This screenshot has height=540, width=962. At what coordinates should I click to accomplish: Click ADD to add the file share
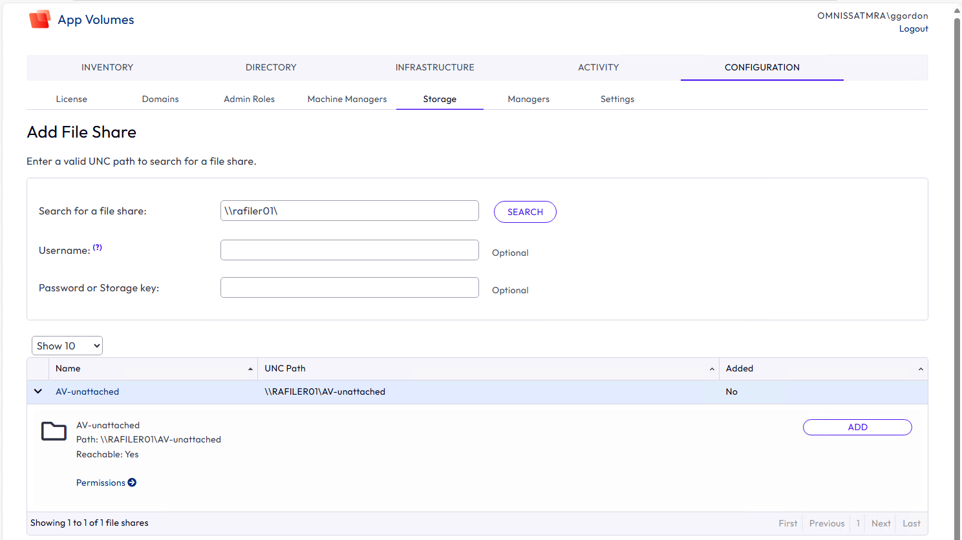(x=857, y=427)
